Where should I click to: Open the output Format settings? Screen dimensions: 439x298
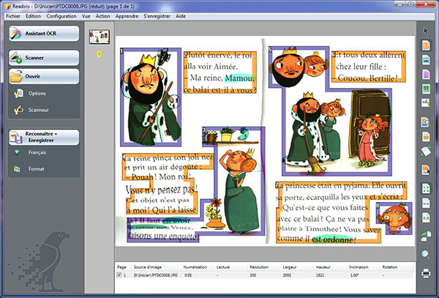36,169
